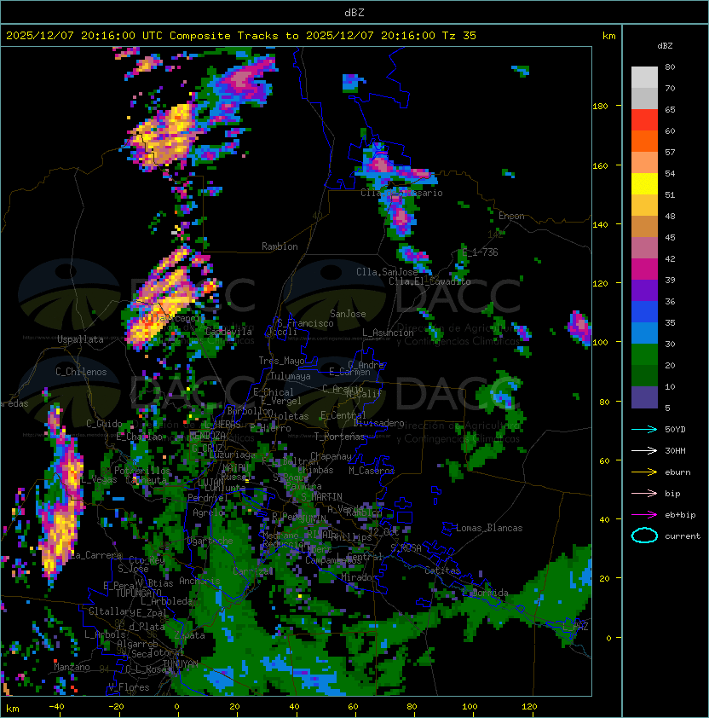Screen dimensions: 709x718
Task: Click the cyan ellipse 'current' legend icon
Action: (644, 536)
